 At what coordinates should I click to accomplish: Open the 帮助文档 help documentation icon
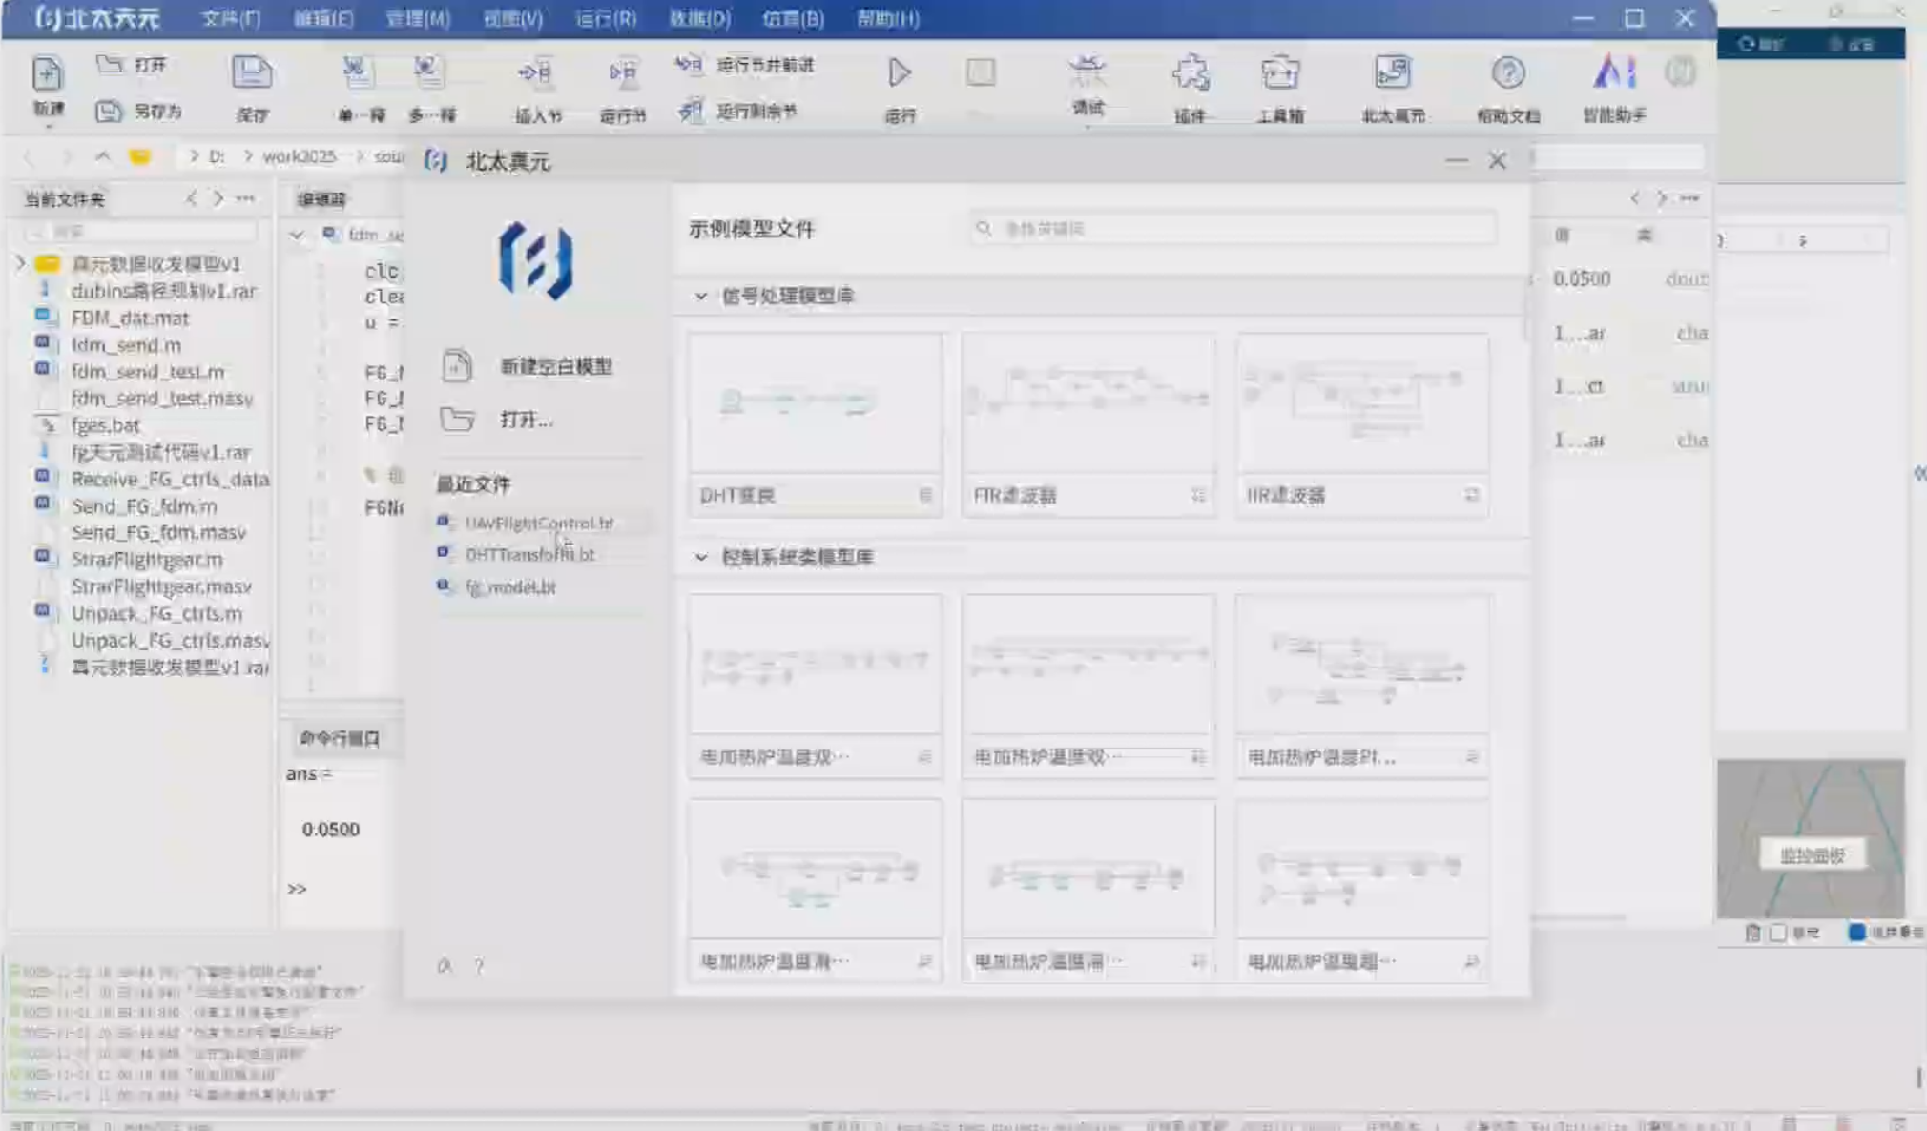1507,73
